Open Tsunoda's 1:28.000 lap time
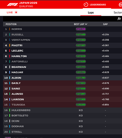 pyautogui.click(x=81, y=105)
